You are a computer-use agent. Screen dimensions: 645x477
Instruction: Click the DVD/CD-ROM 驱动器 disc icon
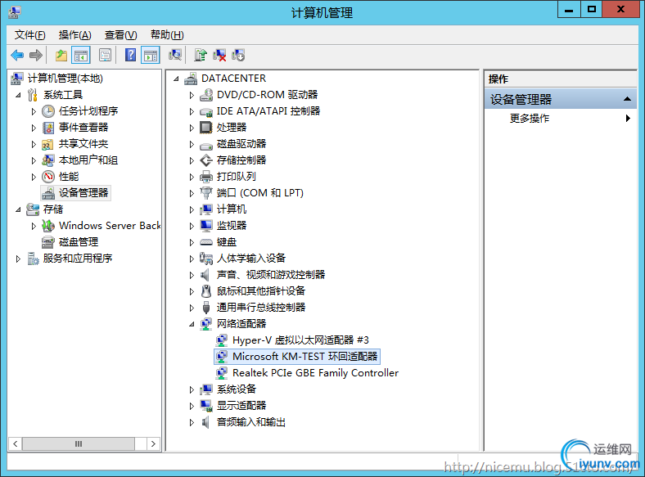click(206, 95)
